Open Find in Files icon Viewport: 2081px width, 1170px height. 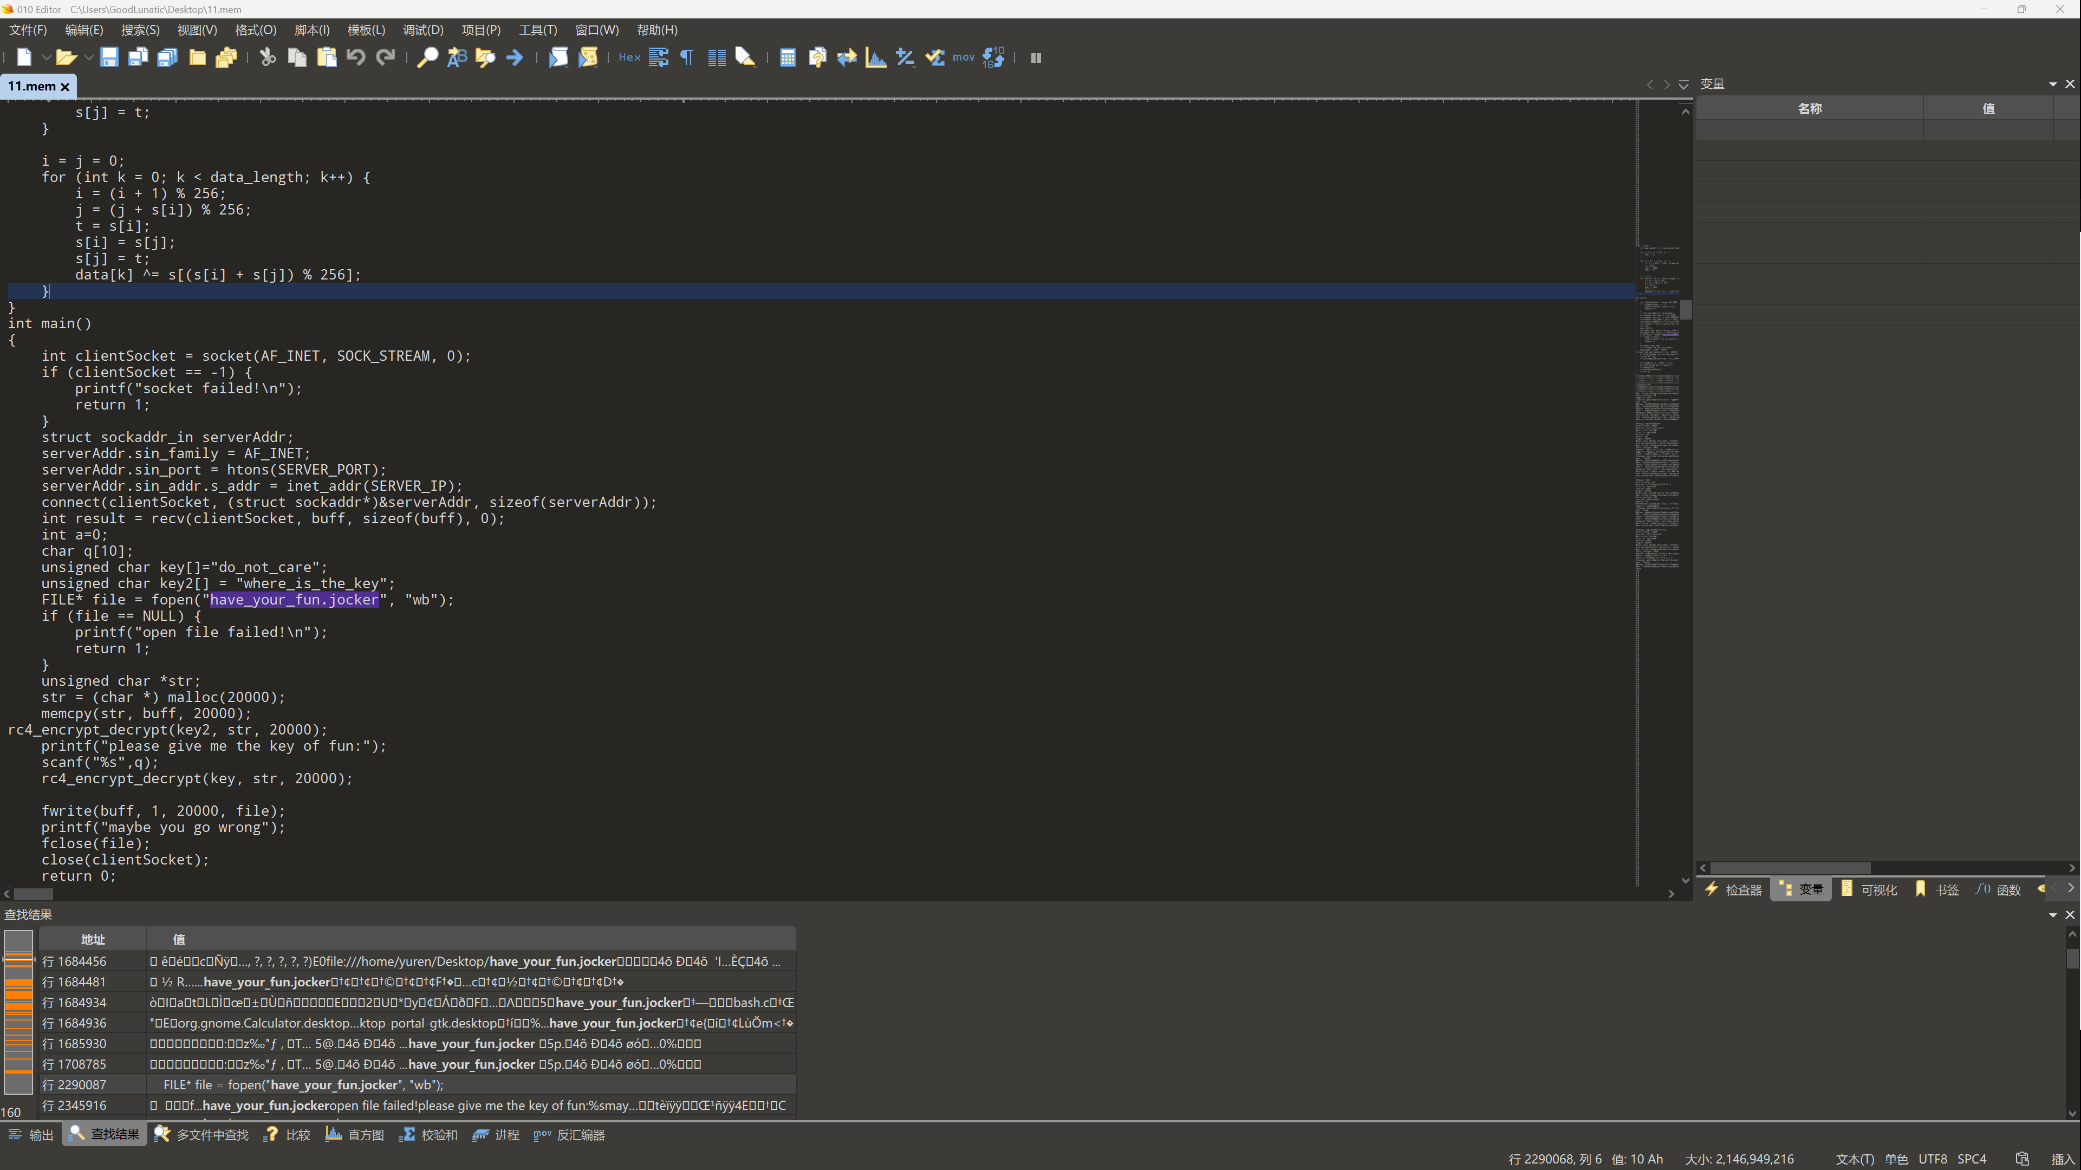pyautogui.click(x=485, y=57)
